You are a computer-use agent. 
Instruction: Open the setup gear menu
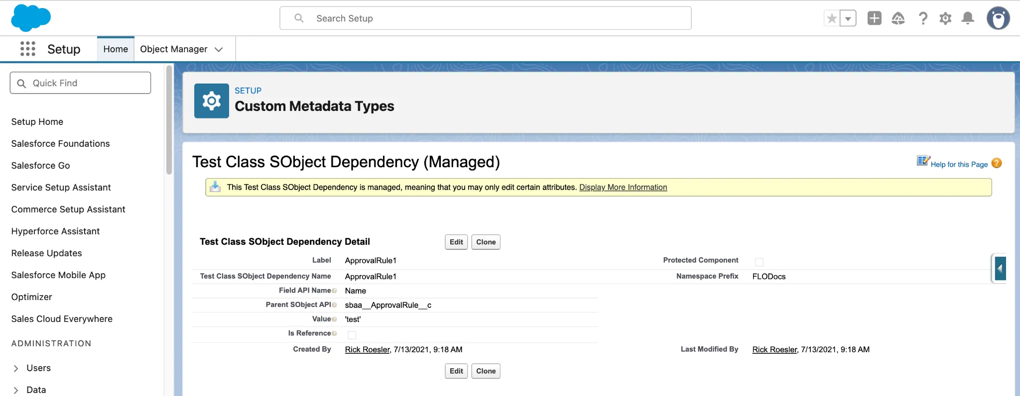pyautogui.click(x=945, y=18)
